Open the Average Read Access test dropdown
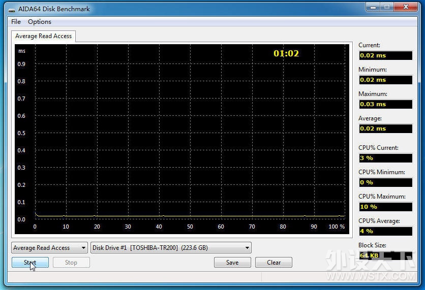Viewport: 425px width, 290px height. pyautogui.click(x=49, y=248)
